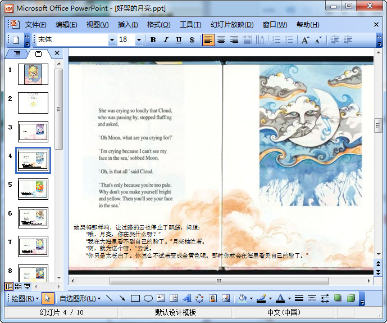Enable Center alignment
387x323 pixels.
(x=221, y=40)
